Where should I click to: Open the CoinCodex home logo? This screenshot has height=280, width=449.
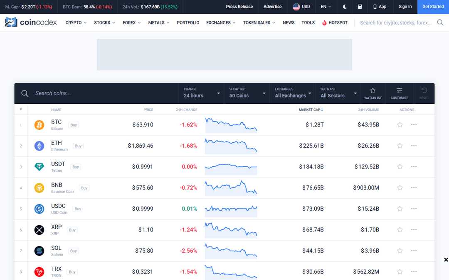coord(31,22)
